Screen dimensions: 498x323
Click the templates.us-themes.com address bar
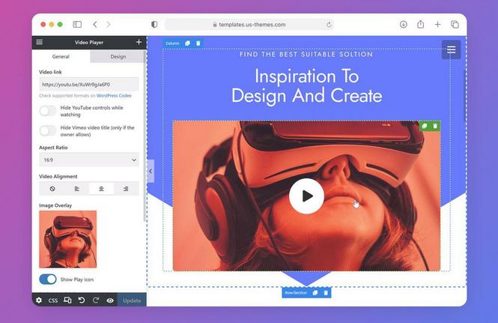[249, 25]
